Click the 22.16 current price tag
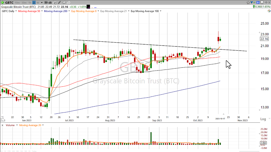 coord(265,39)
